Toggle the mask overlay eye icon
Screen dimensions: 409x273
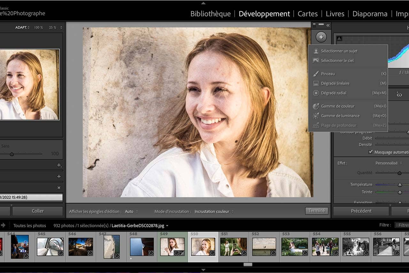(399, 94)
